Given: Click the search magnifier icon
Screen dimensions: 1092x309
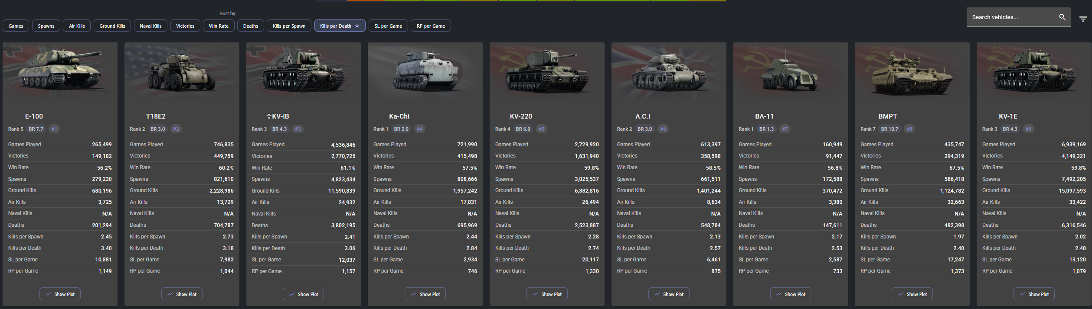Looking at the screenshot, I should pos(1062,17).
